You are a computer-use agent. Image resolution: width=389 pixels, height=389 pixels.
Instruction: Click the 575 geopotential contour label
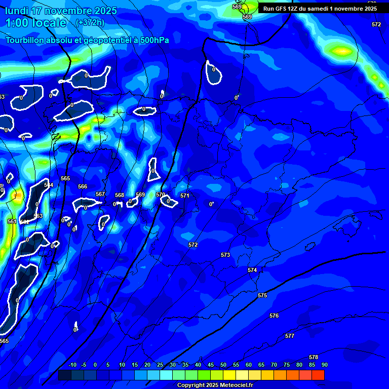262,295
